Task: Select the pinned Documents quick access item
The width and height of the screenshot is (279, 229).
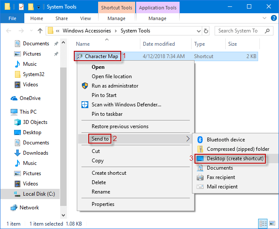Action: [x=36, y=44]
